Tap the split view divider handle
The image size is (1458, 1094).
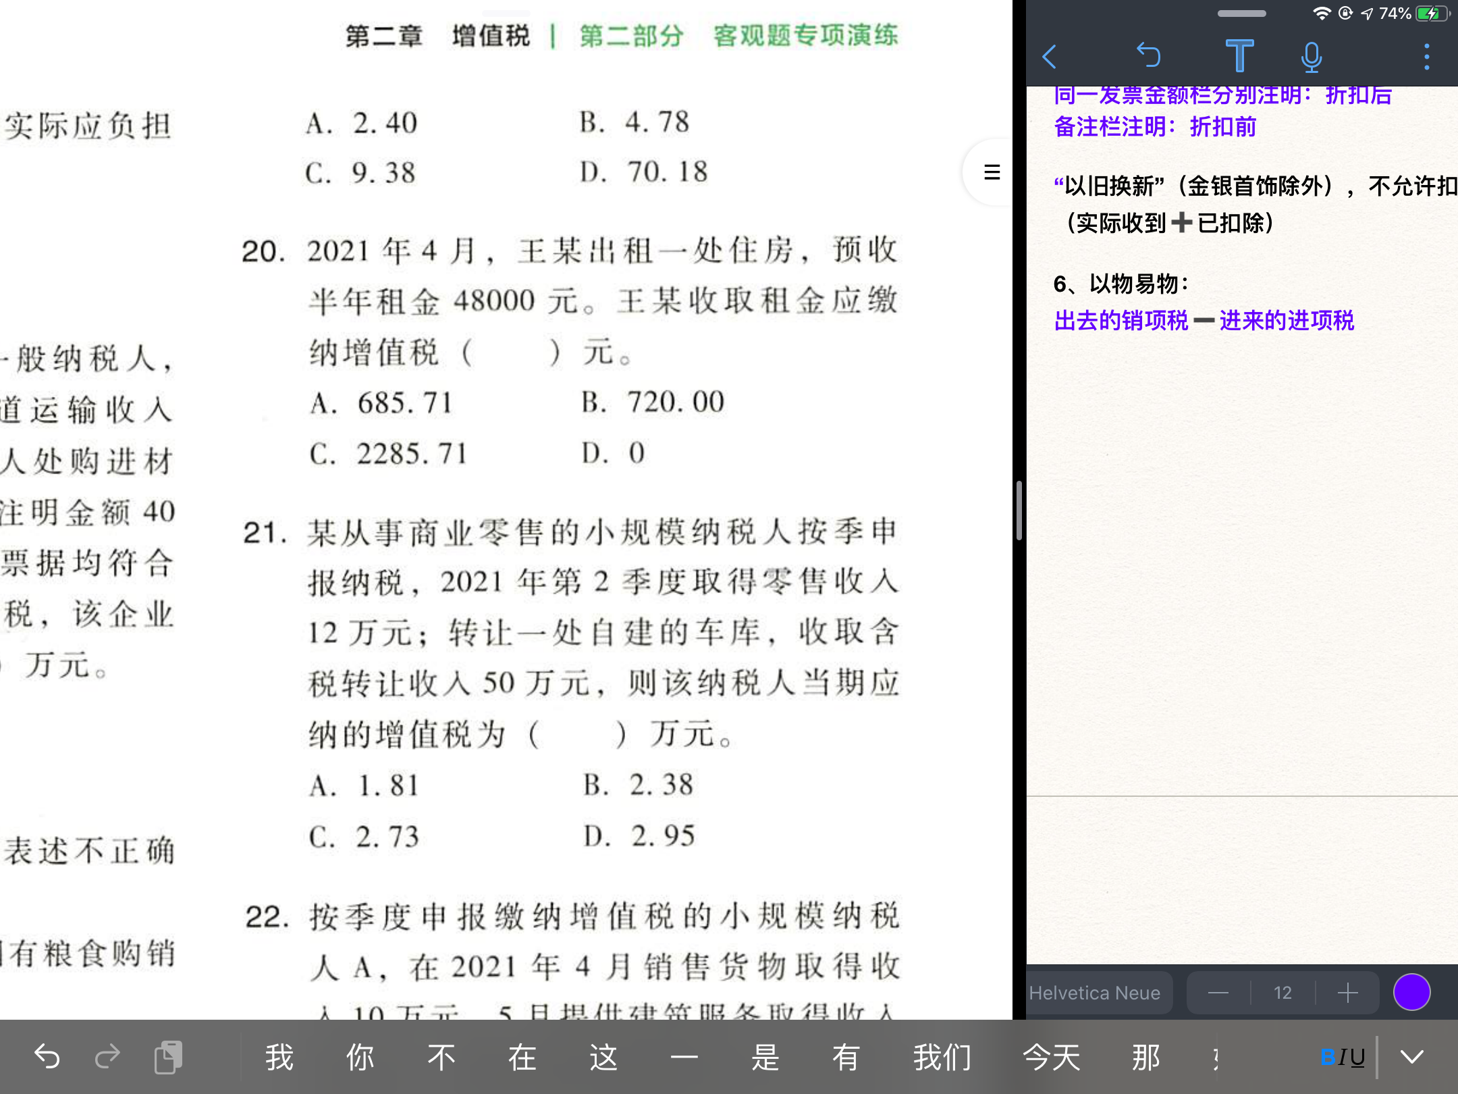tap(1019, 511)
